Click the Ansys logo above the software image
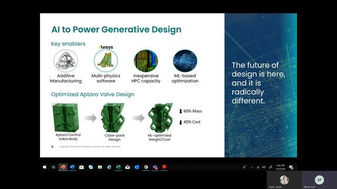Viewport: 337px width, 189px height. (106, 47)
